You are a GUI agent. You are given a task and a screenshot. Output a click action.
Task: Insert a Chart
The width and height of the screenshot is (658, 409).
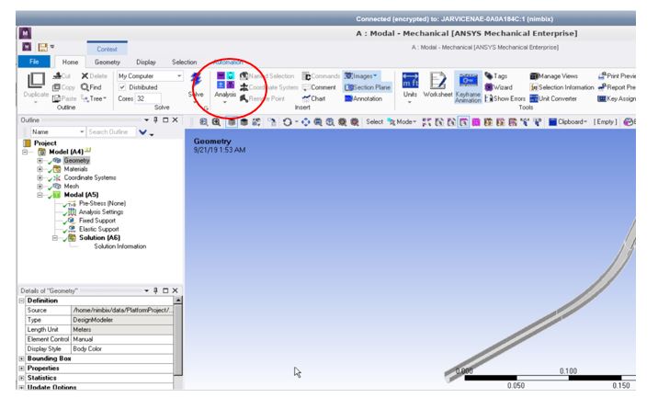point(314,98)
